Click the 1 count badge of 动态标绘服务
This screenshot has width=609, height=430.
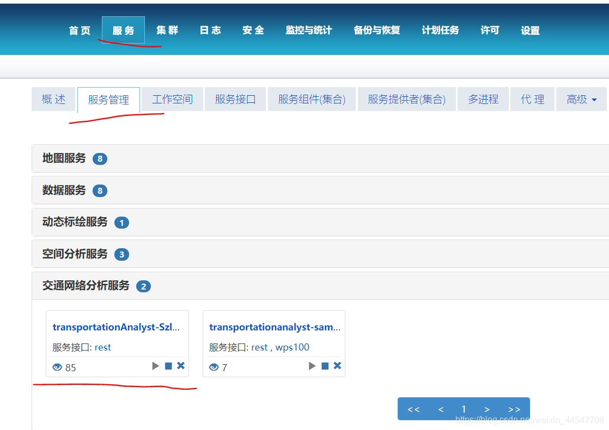pos(121,223)
